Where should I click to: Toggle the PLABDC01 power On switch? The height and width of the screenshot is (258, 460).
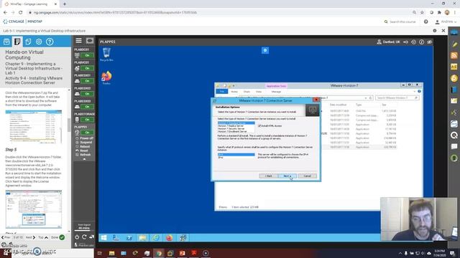(x=87, y=55)
